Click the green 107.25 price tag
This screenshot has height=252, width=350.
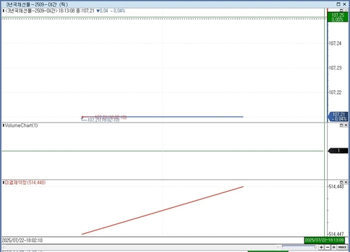tap(337, 17)
